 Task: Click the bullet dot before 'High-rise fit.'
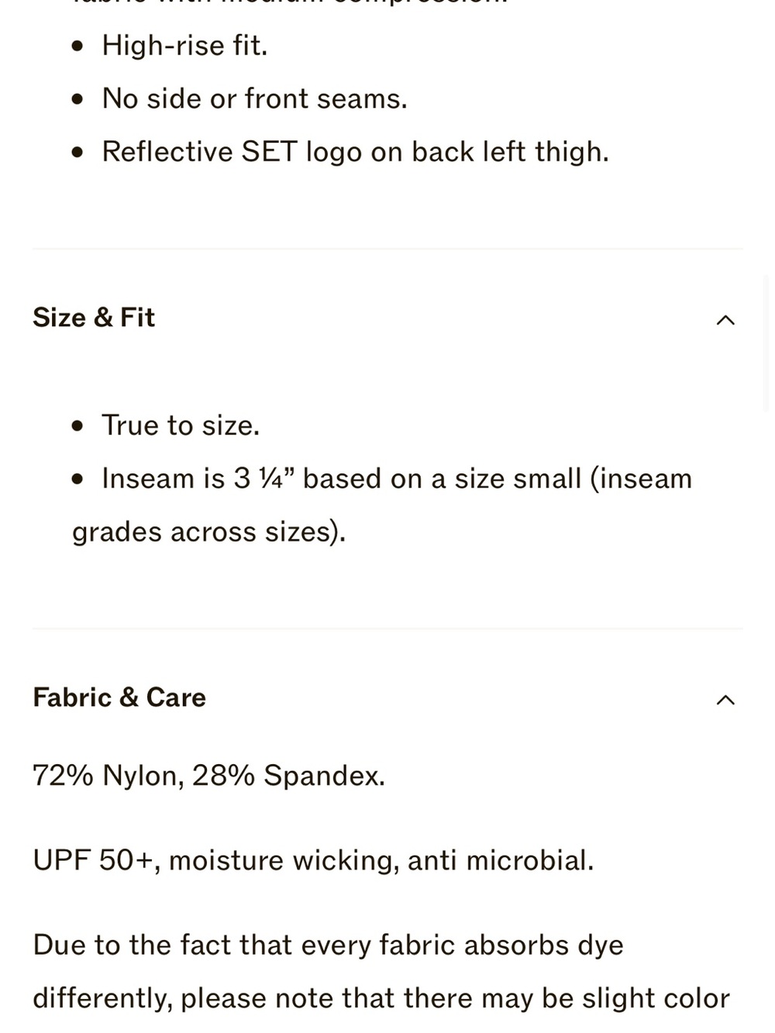77,47
